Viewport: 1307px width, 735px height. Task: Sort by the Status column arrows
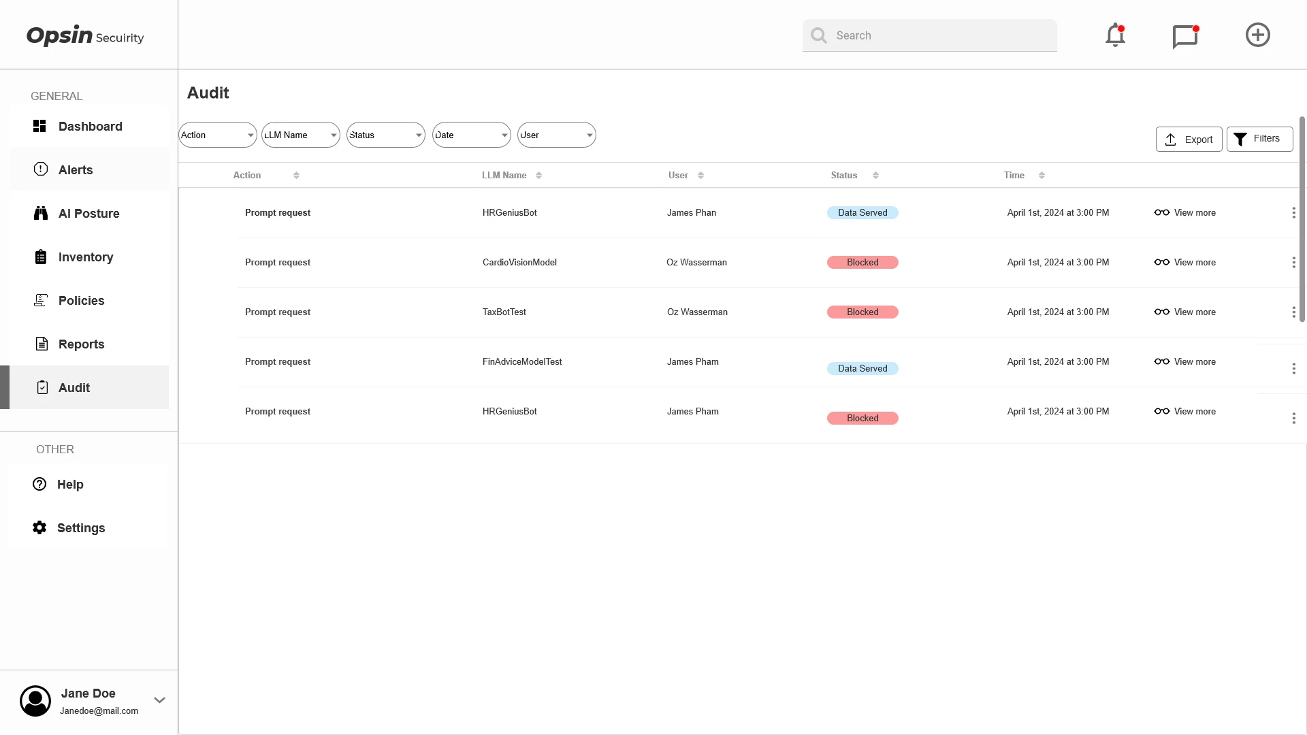(875, 176)
